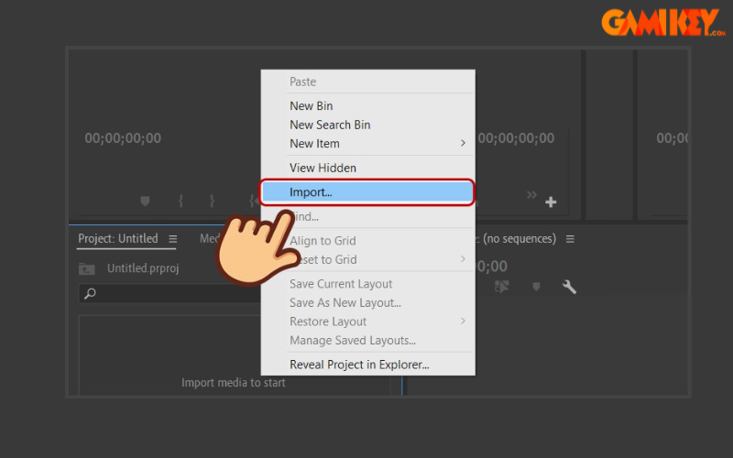Click the Untitled.prproj file name
The height and width of the screenshot is (458, 733).
pyautogui.click(x=143, y=268)
